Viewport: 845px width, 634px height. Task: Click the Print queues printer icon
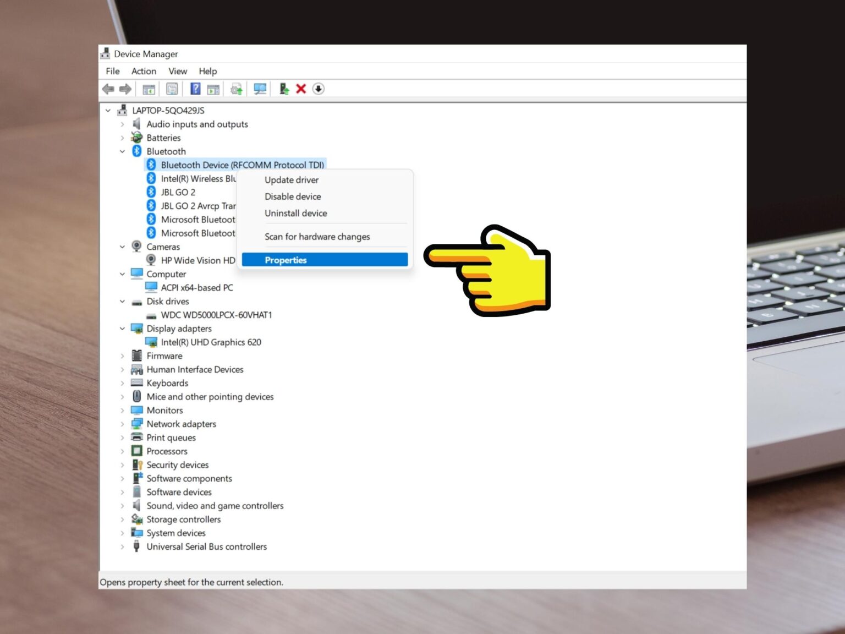pos(137,437)
